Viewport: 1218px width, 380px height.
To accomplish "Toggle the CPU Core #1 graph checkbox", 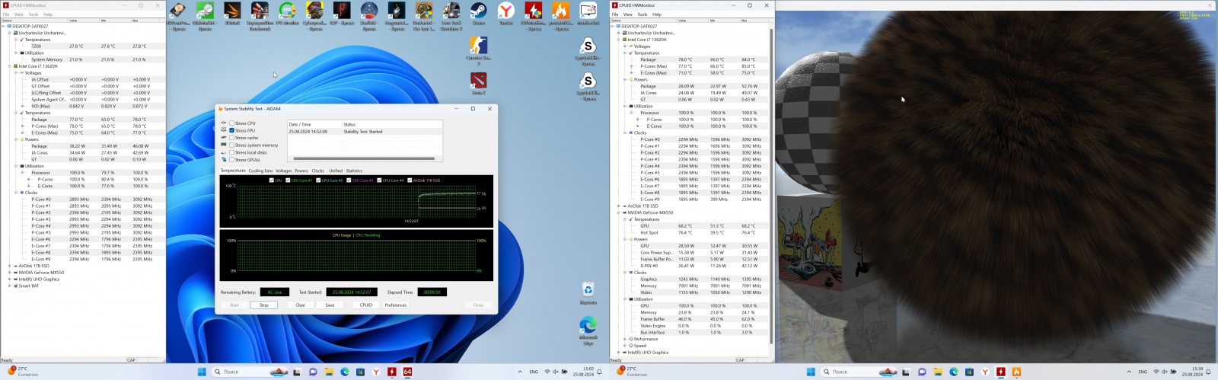I will click(288, 180).
